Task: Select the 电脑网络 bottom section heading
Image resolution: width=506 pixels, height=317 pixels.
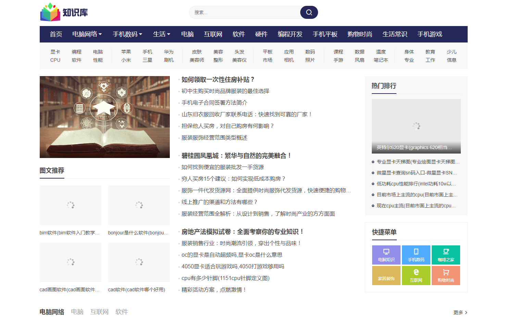Action: pyautogui.click(x=52, y=312)
